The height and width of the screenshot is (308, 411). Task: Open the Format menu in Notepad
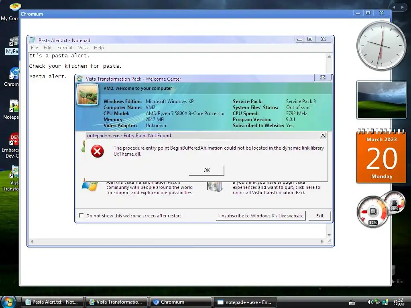[65, 48]
